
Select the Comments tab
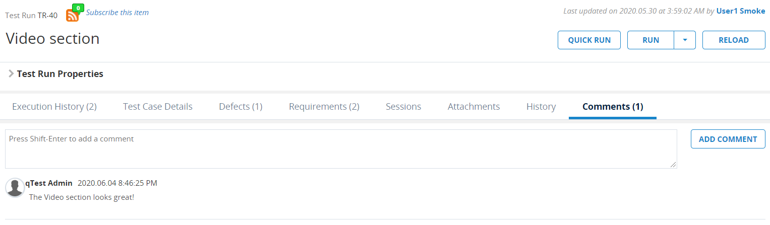tap(613, 107)
